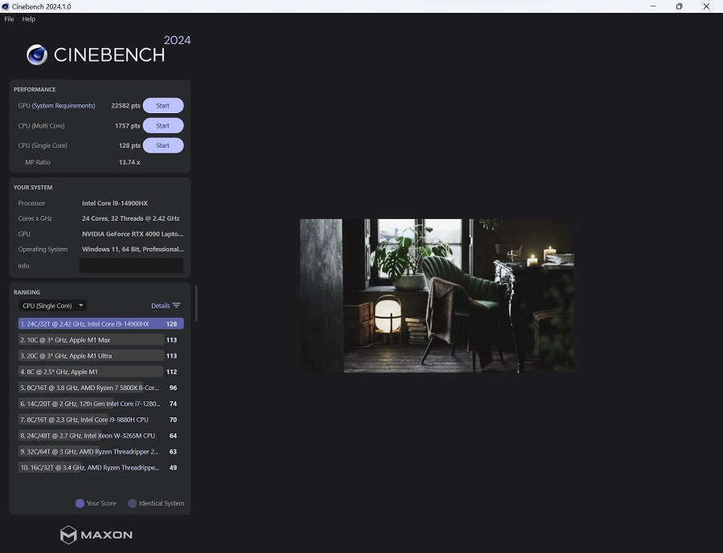Click the Info text input field
Screen dimensions: 723x553
(131, 266)
